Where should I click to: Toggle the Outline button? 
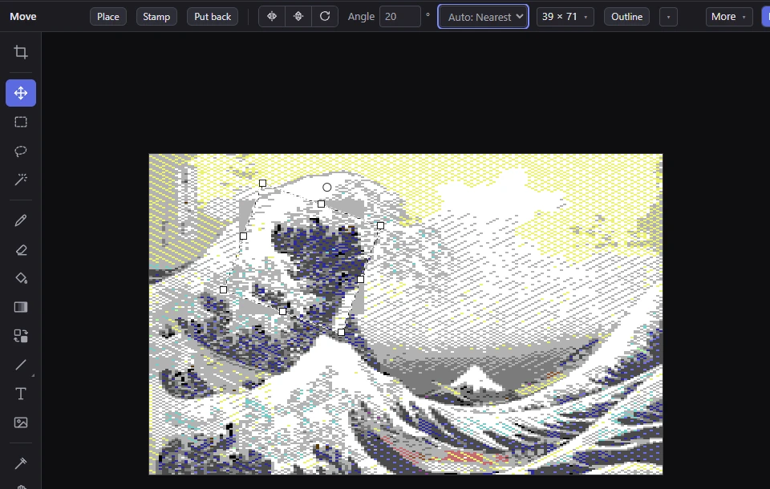[x=626, y=17]
